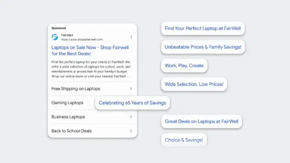Image resolution: width=290 pixels, height=163 pixels.
Task: Pick the faded "Choice & Savings!" chip
Action: click(184, 140)
